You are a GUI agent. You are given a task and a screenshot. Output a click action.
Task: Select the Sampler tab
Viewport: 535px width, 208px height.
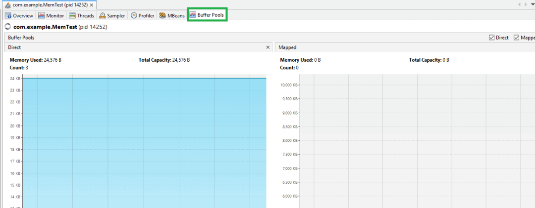112,16
